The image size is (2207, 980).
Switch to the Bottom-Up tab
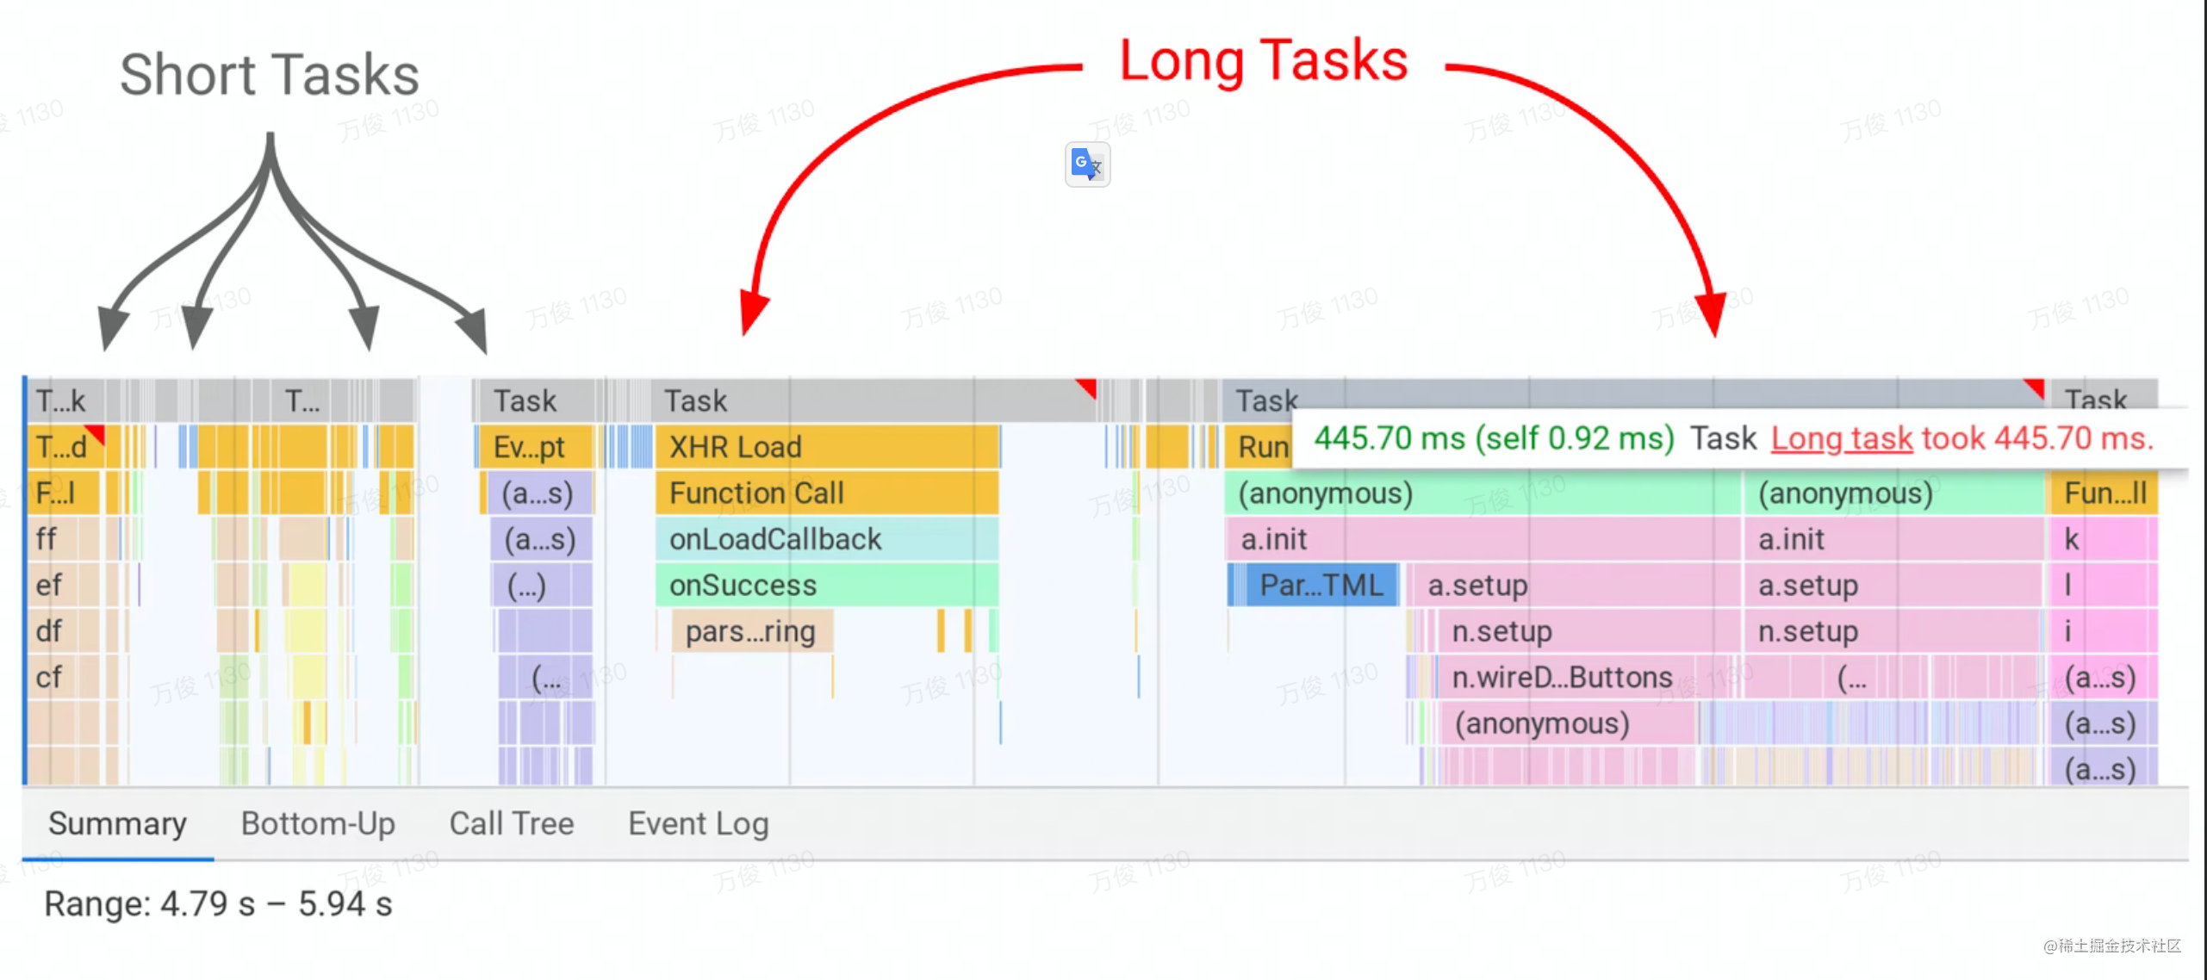point(318,823)
